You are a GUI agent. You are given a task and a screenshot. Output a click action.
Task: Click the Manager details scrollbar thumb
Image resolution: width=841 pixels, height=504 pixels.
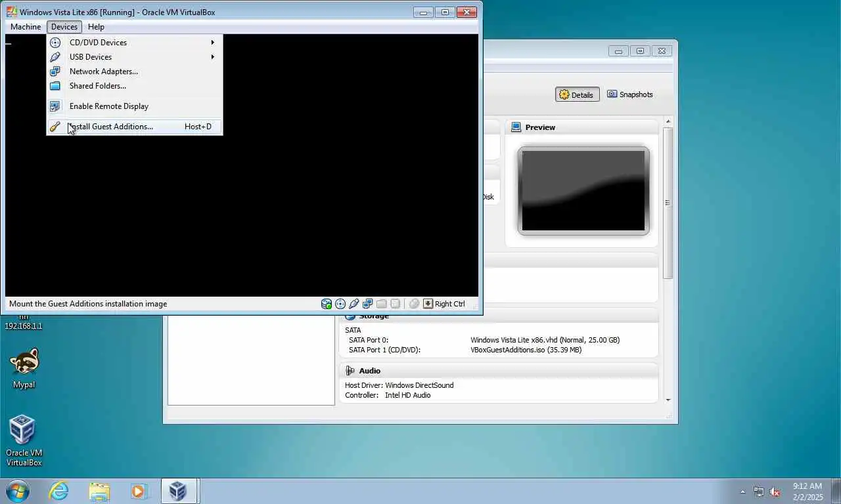click(668, 203)
